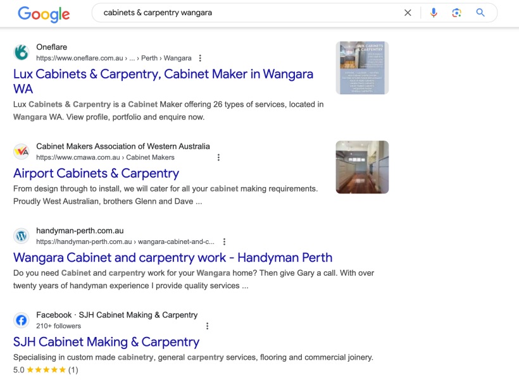
Task: Click Cabinet Makers Association of Western Australia name
Action: tap(123, 146)
